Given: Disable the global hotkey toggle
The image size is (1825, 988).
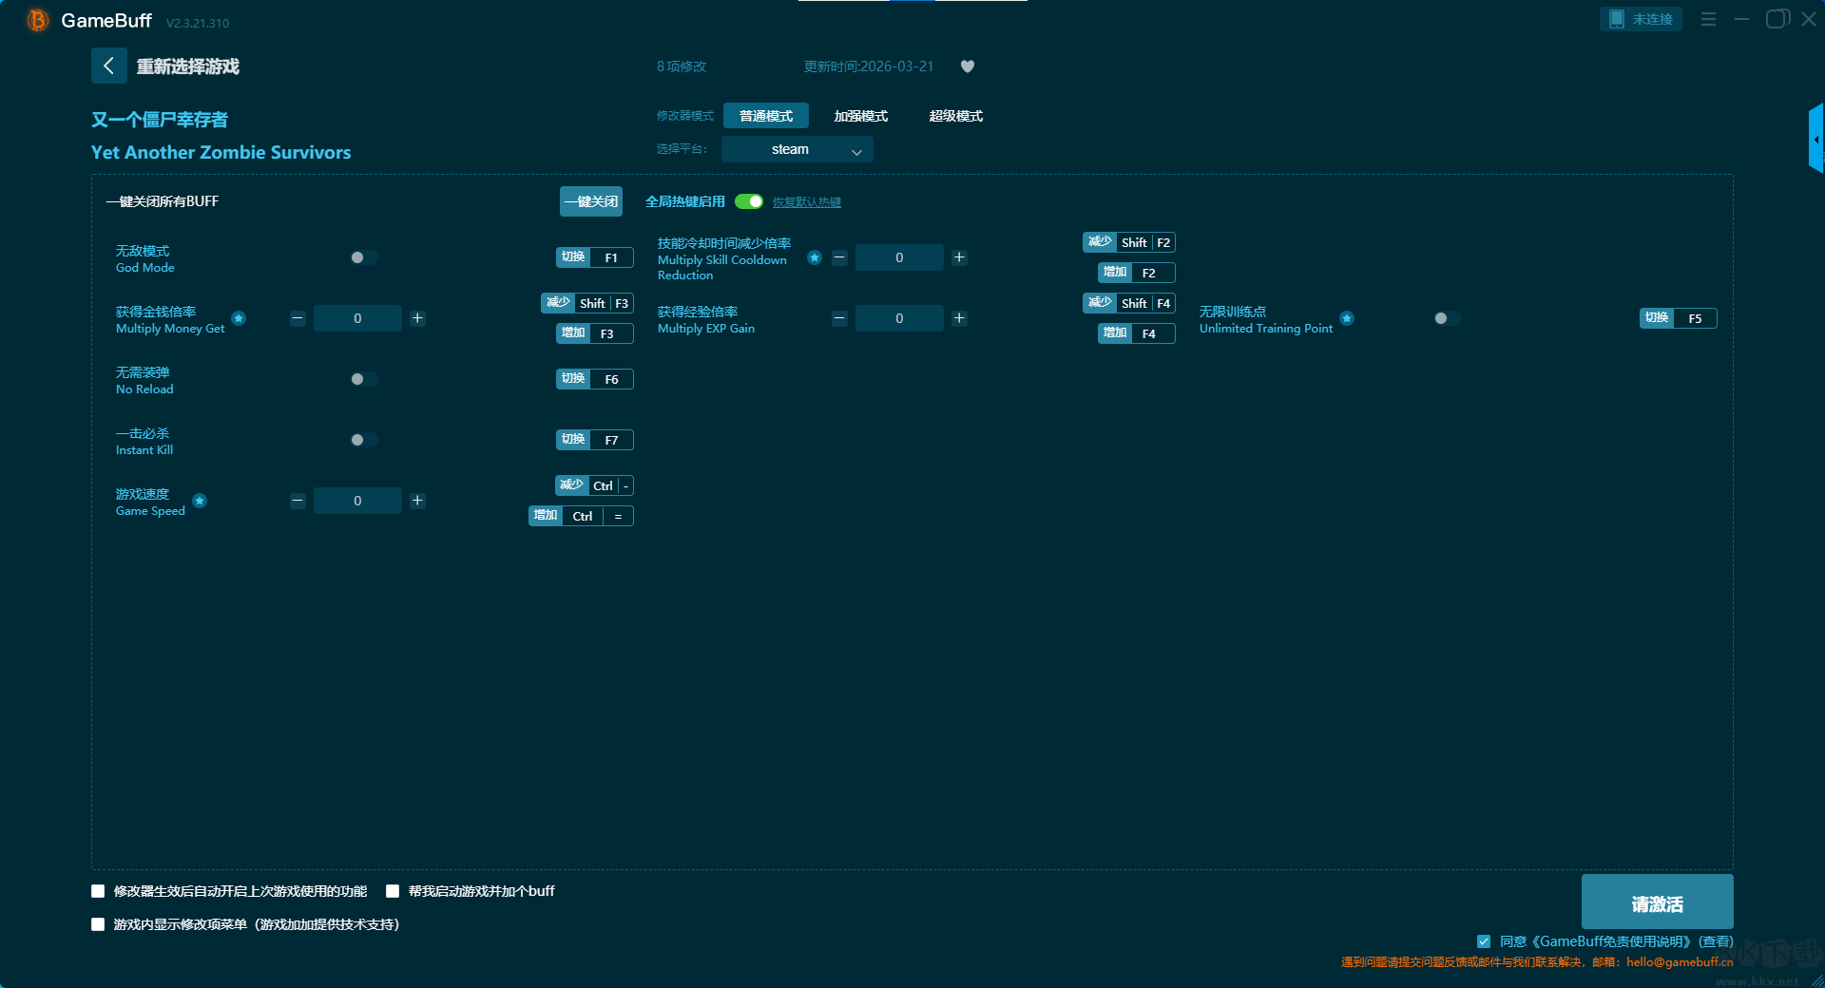Looking at the screenshot, I should coord(749,201).
